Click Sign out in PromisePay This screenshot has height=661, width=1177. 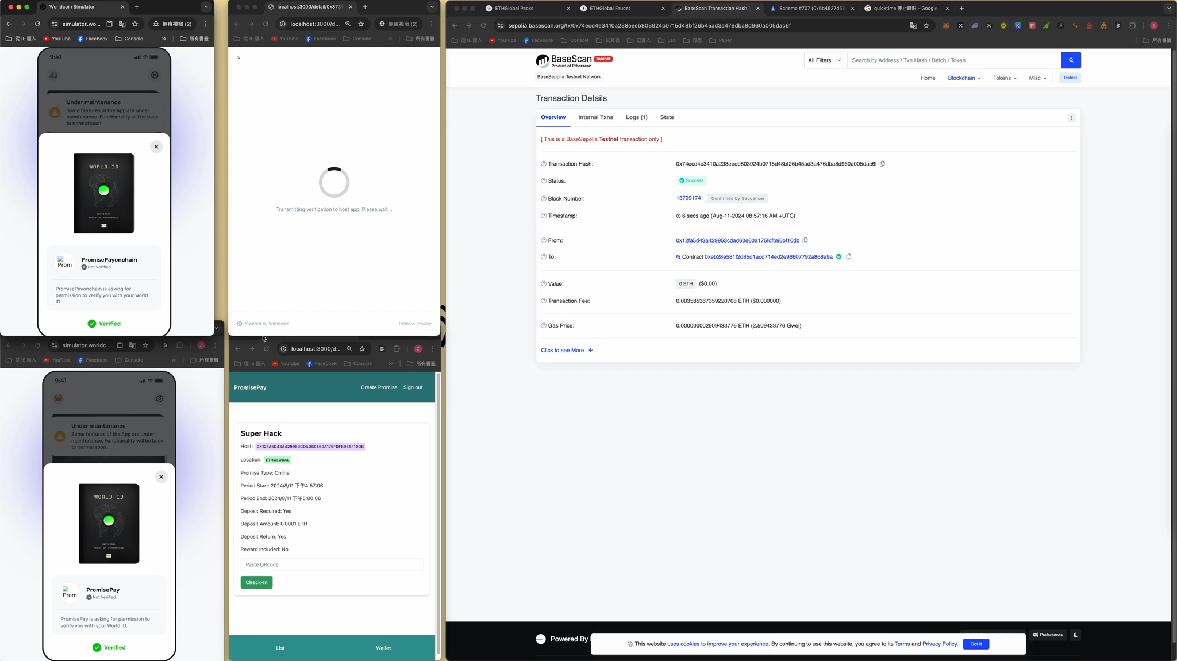413,387
